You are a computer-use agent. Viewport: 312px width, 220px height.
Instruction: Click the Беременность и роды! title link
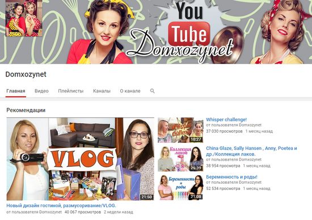pos(231,177)
